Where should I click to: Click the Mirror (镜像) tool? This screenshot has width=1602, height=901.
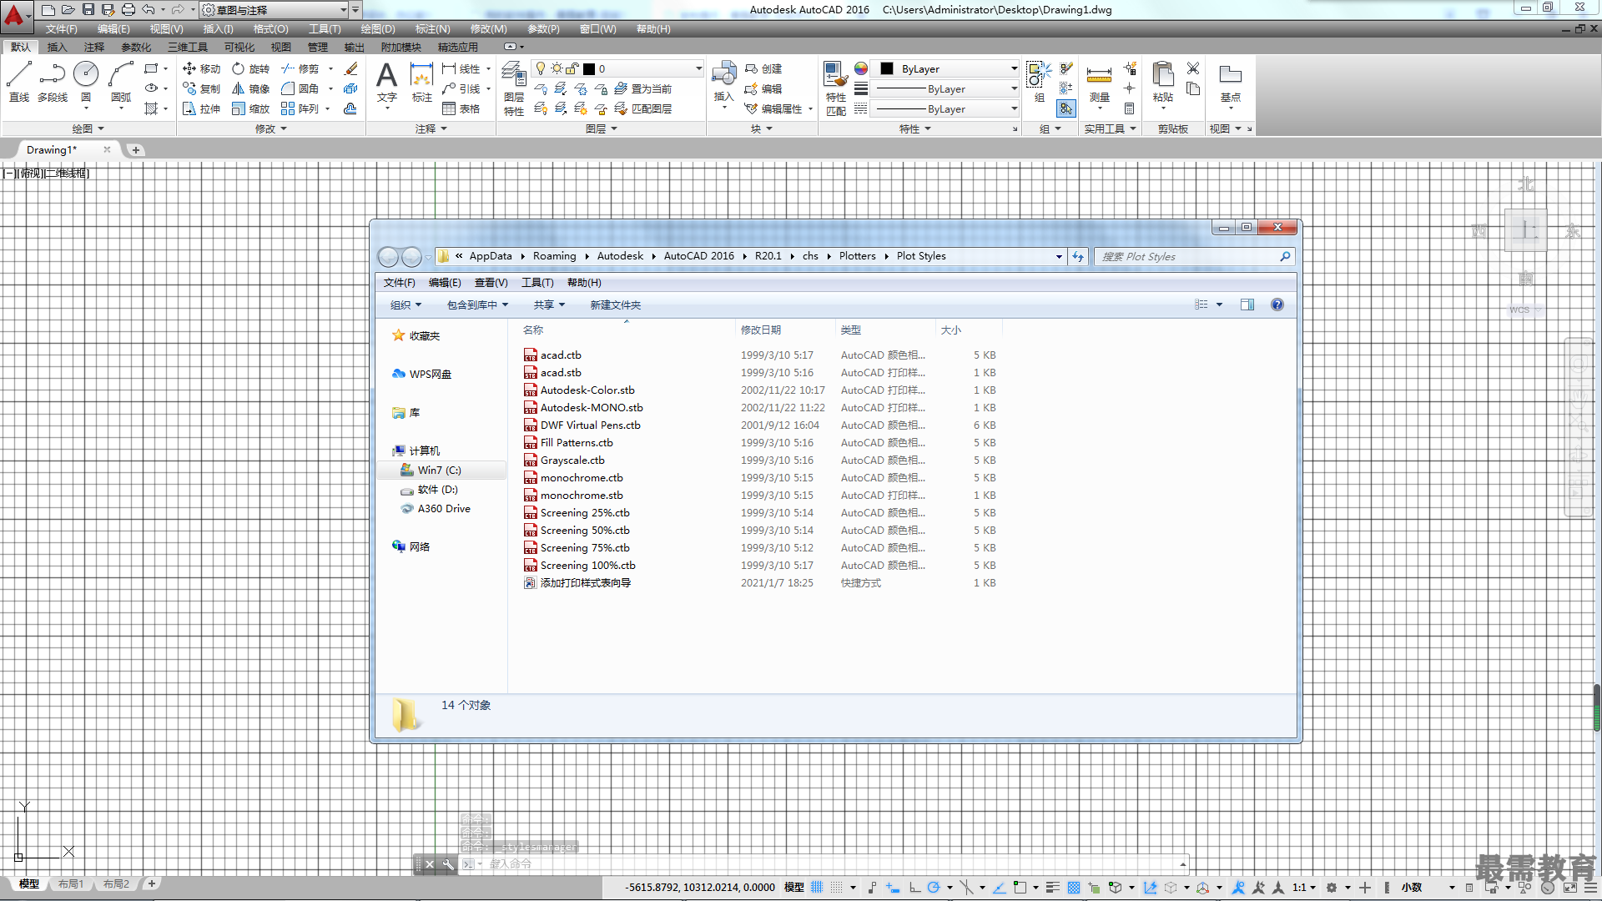point(250,88)
